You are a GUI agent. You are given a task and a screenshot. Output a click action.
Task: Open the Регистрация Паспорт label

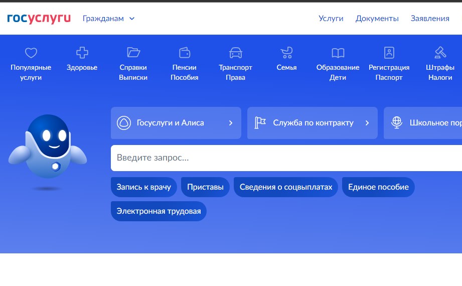(x=389, y=72)
